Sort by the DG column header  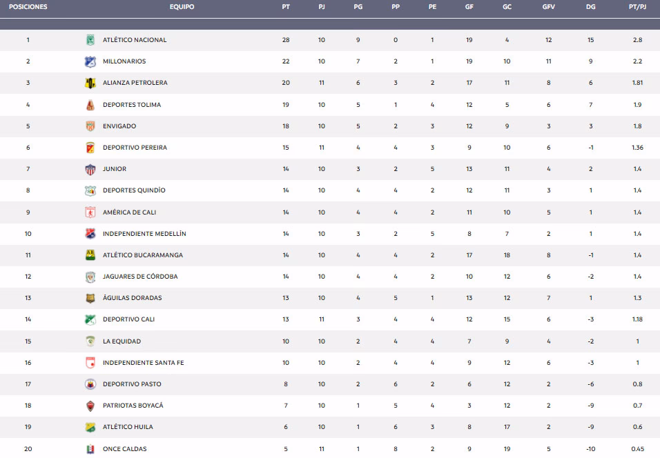click(590, 7)
